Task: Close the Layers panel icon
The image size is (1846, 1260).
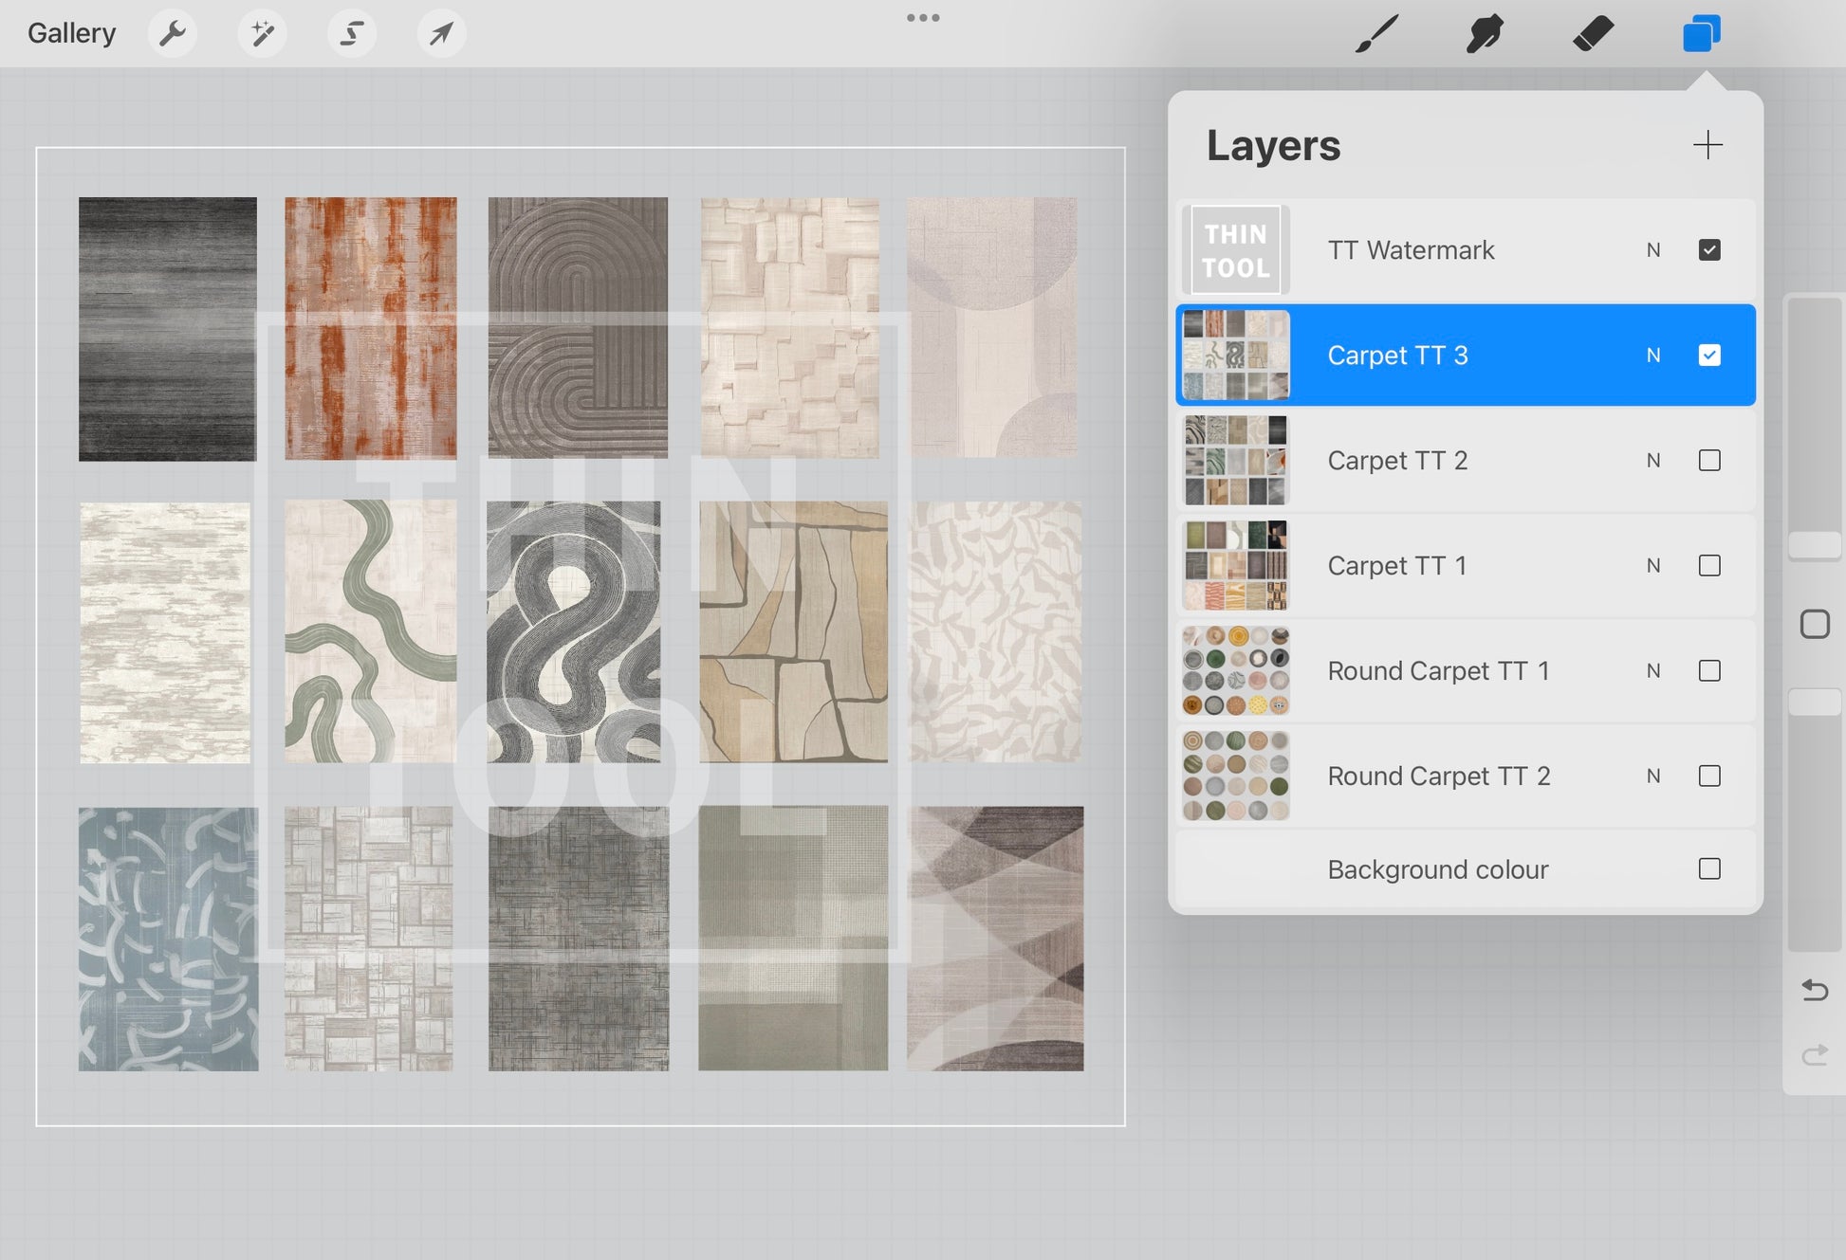Action: (1702, 34)
